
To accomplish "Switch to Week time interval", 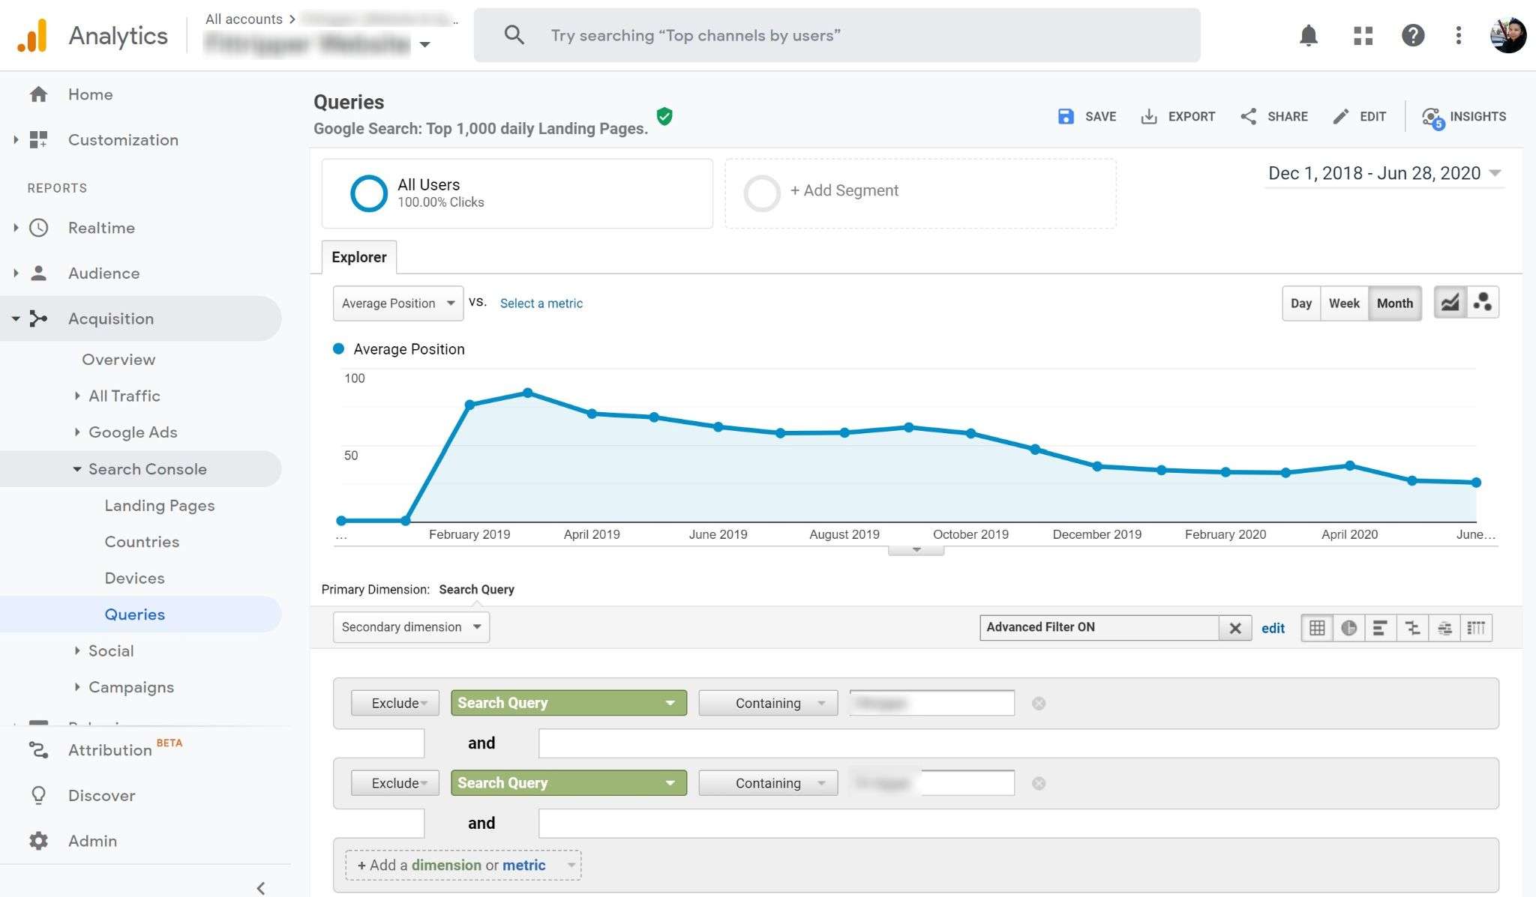I will [1344, 302].
